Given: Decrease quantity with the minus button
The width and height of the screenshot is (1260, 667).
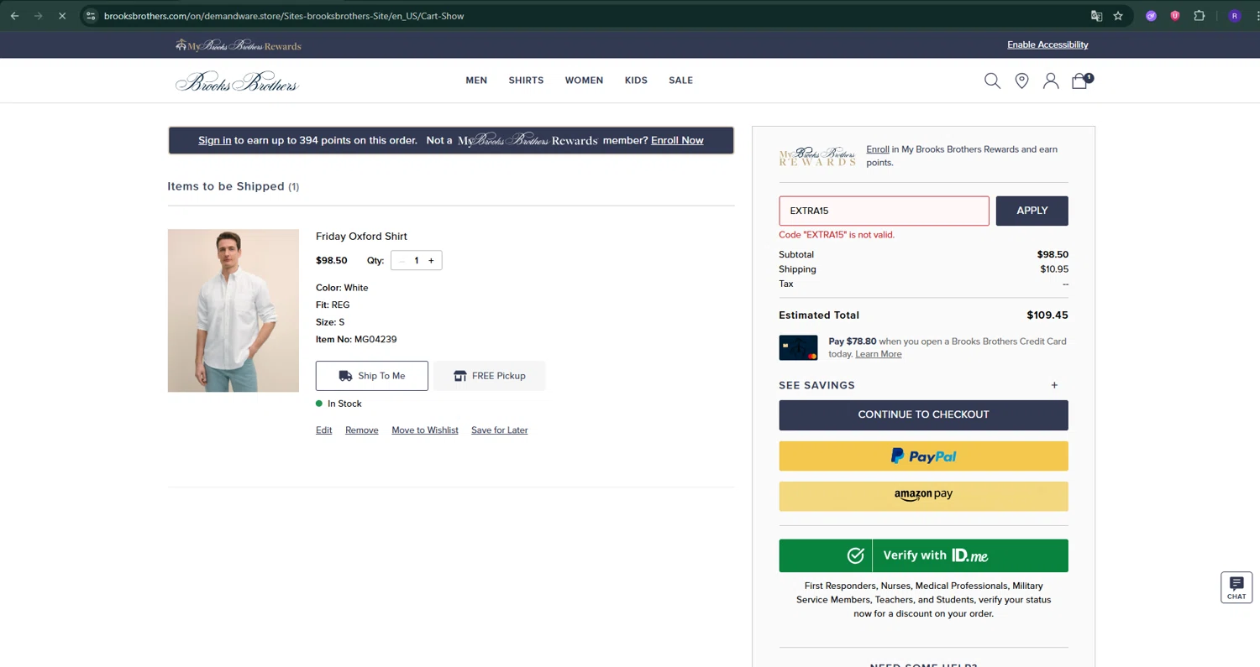Looking at the screenshot, I should (402, 261).
